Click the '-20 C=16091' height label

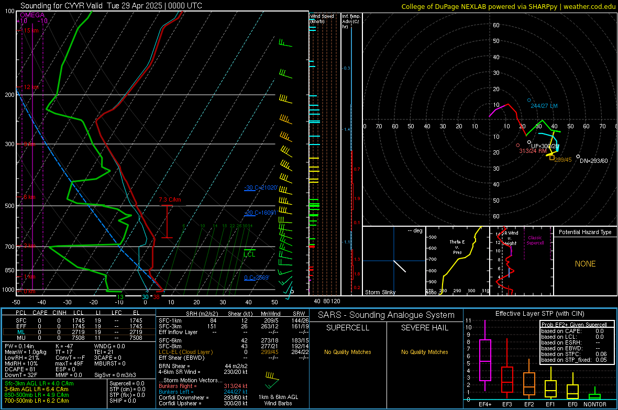[x=260, y=213]
